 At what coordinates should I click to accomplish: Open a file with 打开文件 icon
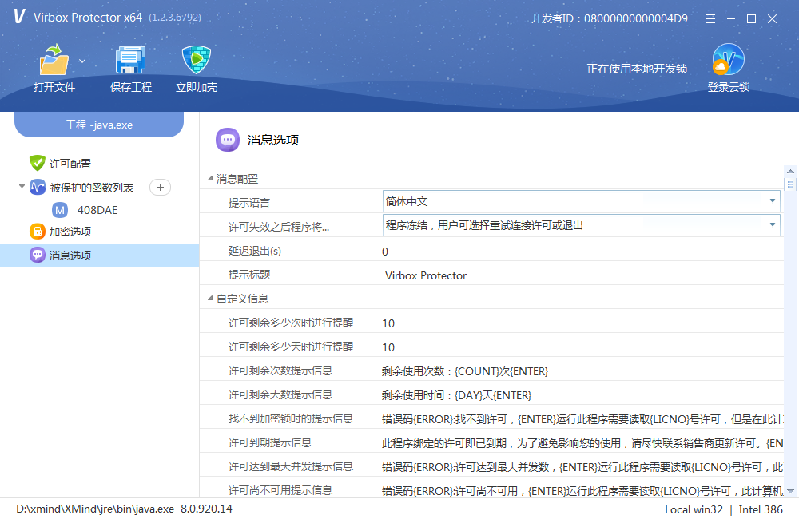(54, 60)
